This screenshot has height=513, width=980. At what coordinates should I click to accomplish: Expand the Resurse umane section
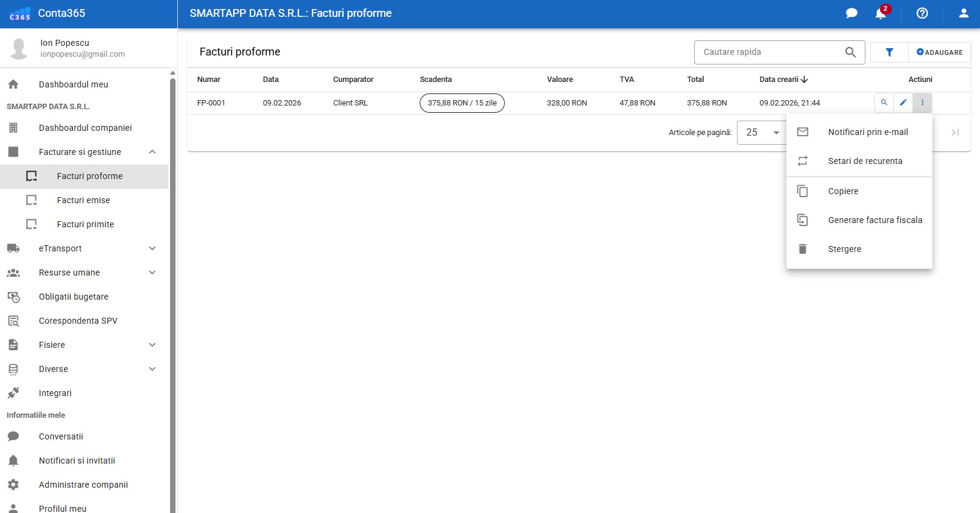point(152,272)
